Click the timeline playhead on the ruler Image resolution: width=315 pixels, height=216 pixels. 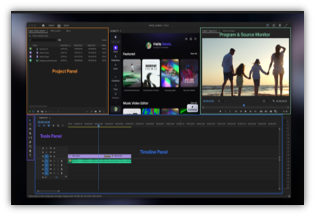pyautogui.click(x=99, y=126)
